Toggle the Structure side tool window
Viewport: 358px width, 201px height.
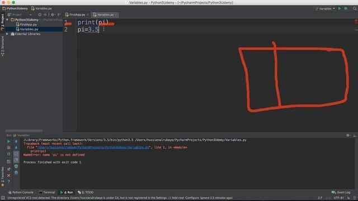pyautogui.click(x=2, y=46)
